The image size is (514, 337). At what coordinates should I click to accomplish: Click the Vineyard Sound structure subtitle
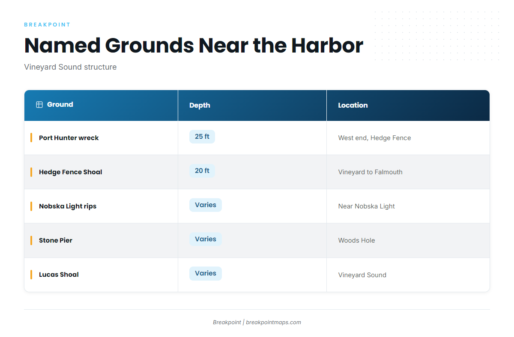pyautogui.click(x=70, y=67)
